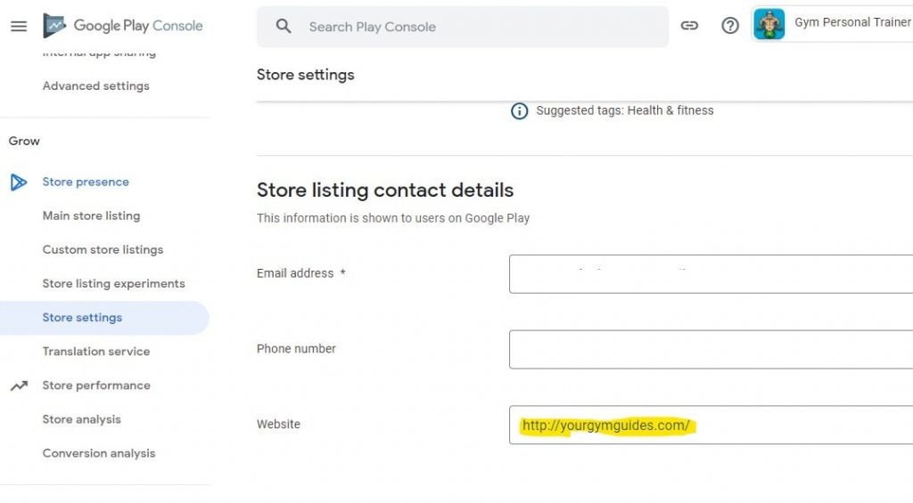
Task: Click the Phone number input field
Action: point(711,350)
